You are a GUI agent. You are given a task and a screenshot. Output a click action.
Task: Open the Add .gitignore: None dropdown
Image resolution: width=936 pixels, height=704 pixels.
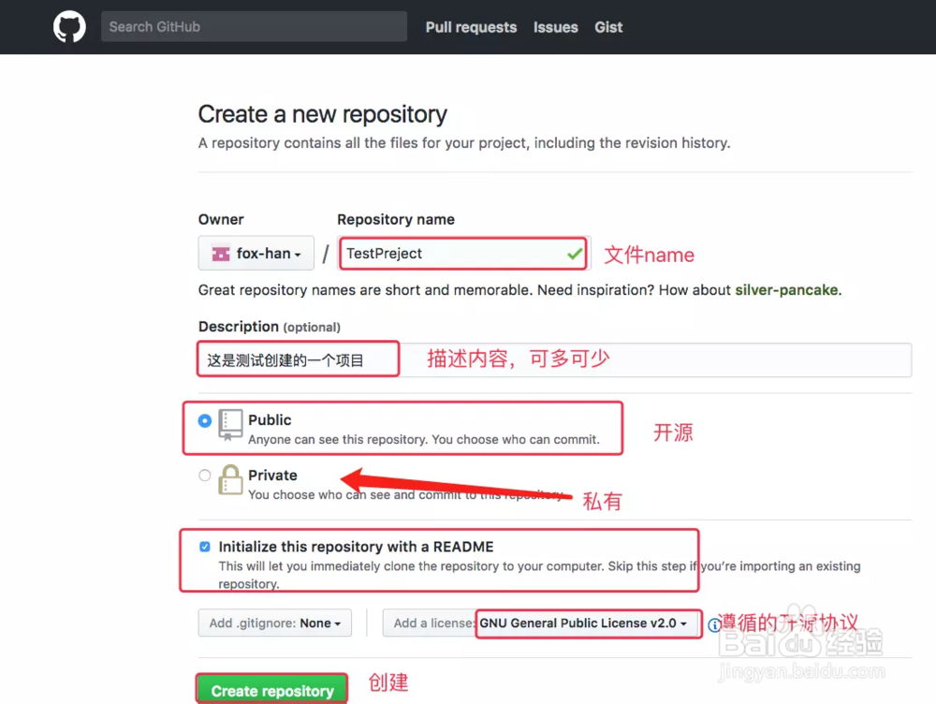click(x=274, y=623)
